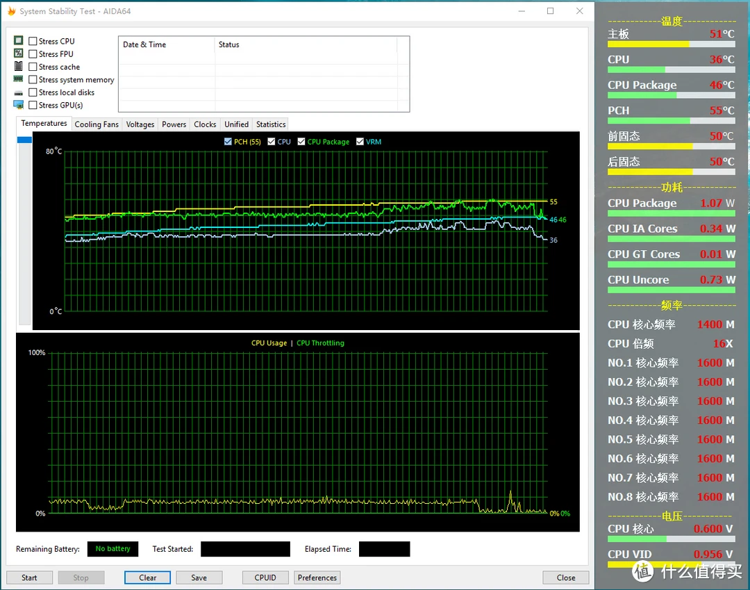Screen dimensions: 750x590
Task: Open the Statistics tab
Action: 271,124
